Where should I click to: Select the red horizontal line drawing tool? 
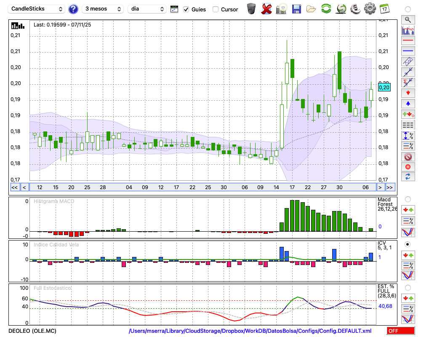pos(408,41)
